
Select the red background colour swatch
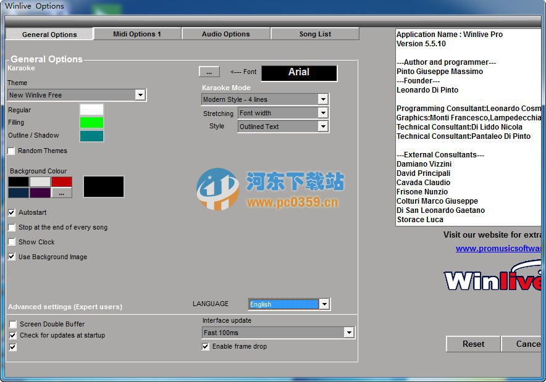[x=62, y=181]
